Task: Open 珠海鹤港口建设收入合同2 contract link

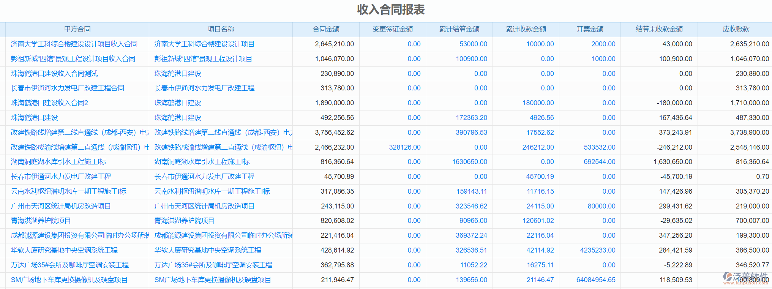Action: tap(49, 103)
